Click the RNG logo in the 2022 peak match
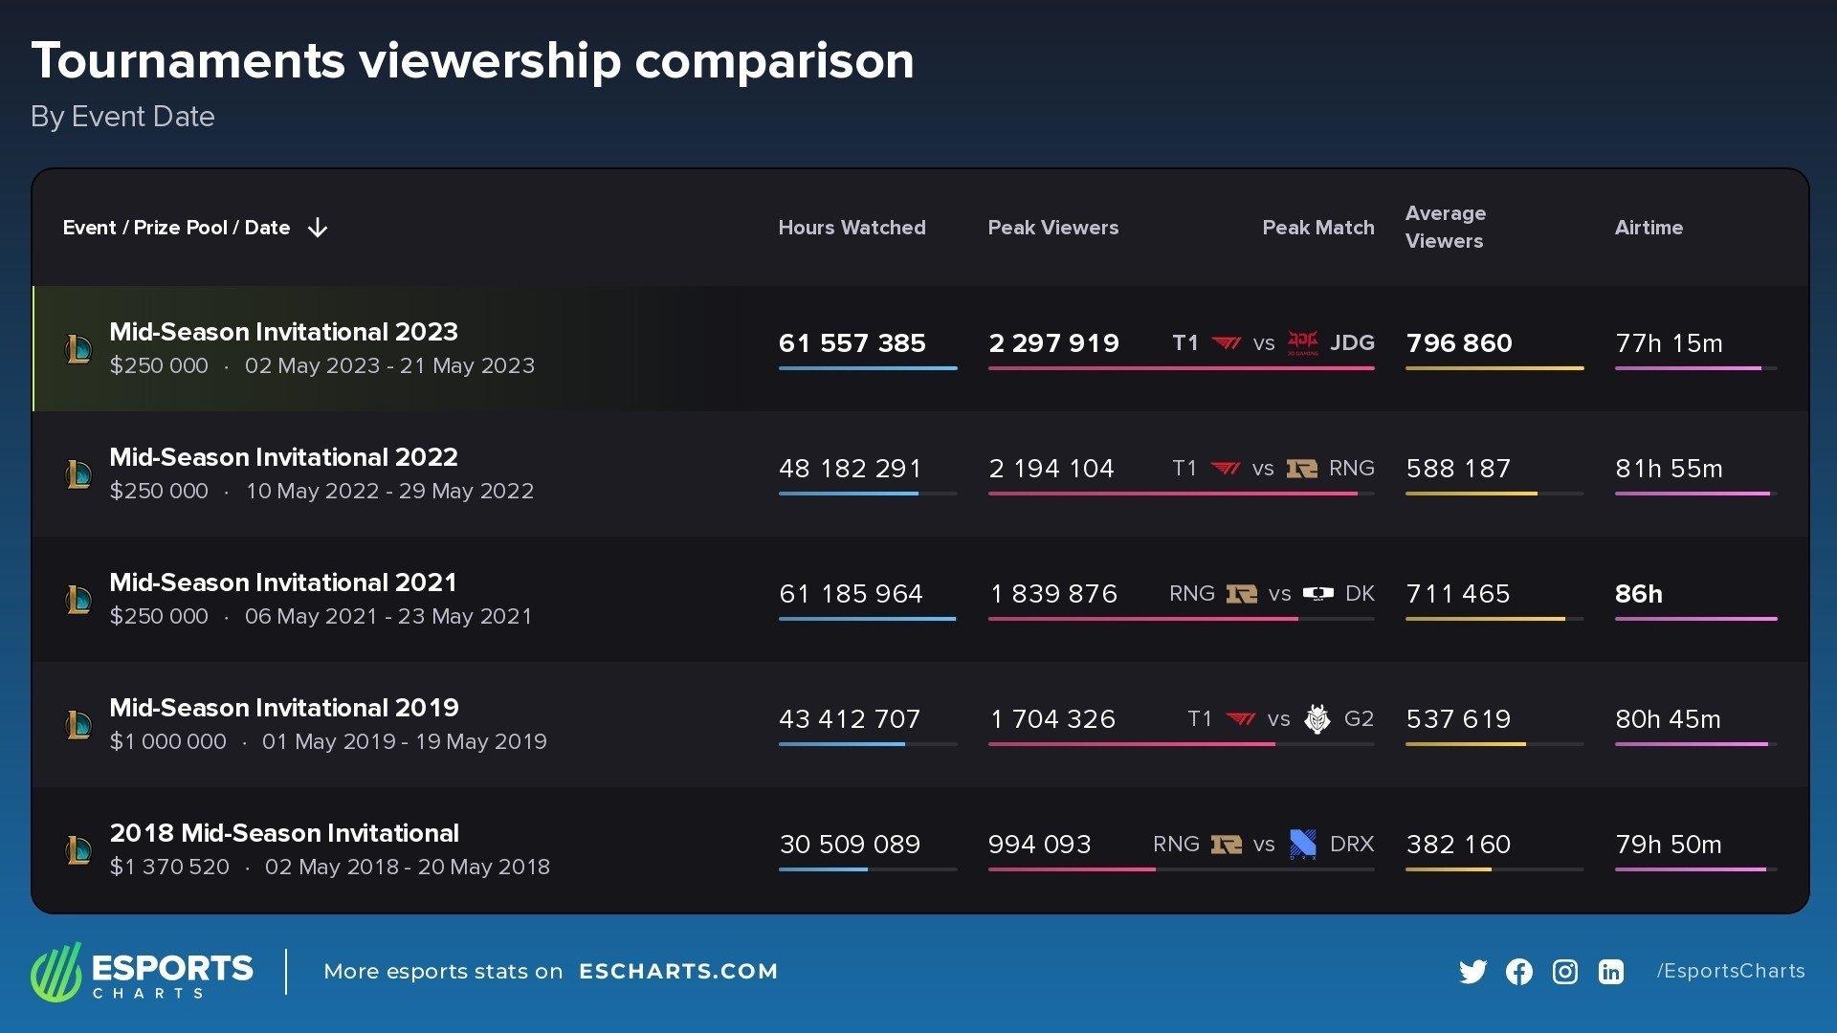The height and width of the screenshot is (1033, 1837). 1302,468
